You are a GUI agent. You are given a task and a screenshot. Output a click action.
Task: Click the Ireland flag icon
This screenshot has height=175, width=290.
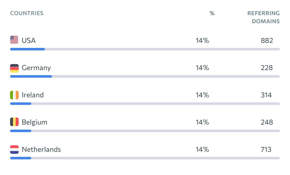click(x=14, y=95)
